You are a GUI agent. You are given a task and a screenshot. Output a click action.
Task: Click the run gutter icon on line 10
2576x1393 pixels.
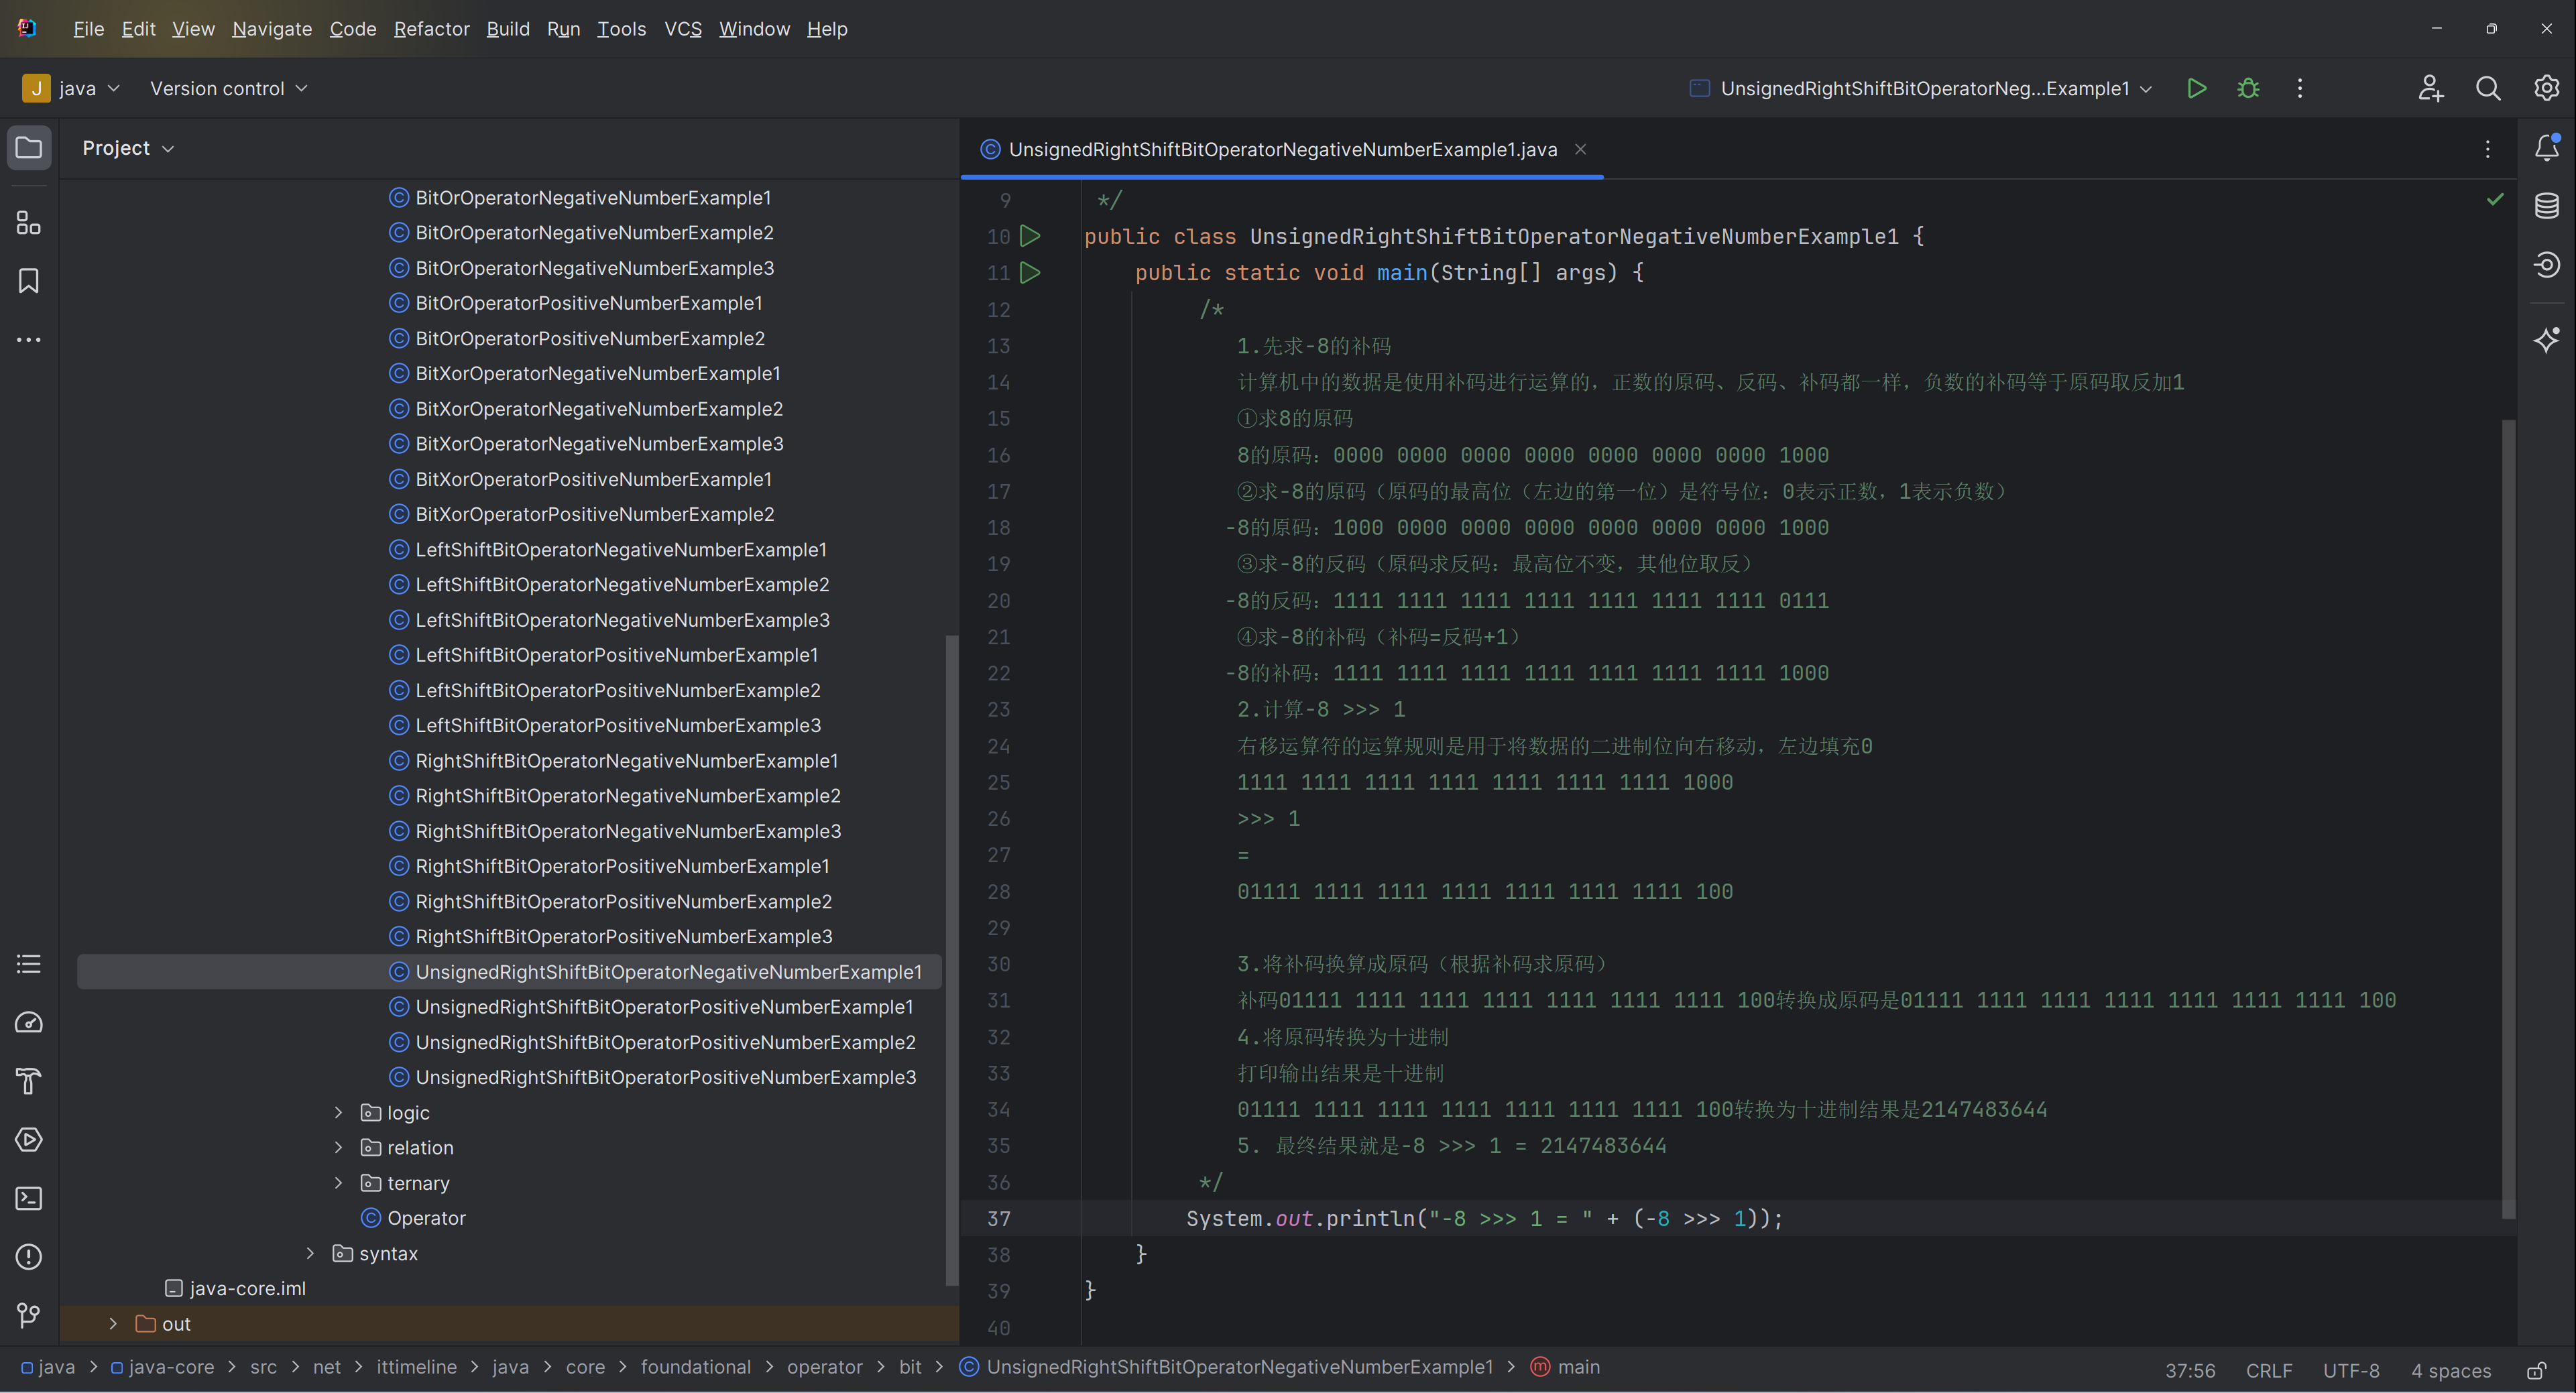click(1030, 236)
